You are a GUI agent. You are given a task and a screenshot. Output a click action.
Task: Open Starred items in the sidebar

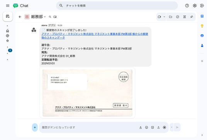click(x=7, y=40)
